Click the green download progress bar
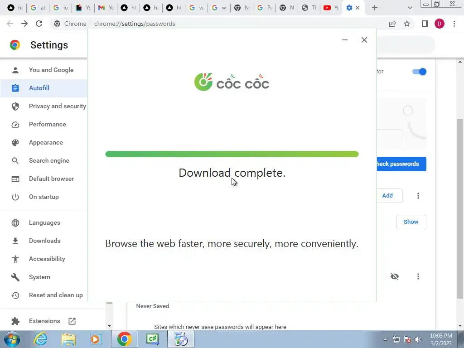 click(232, 154)
